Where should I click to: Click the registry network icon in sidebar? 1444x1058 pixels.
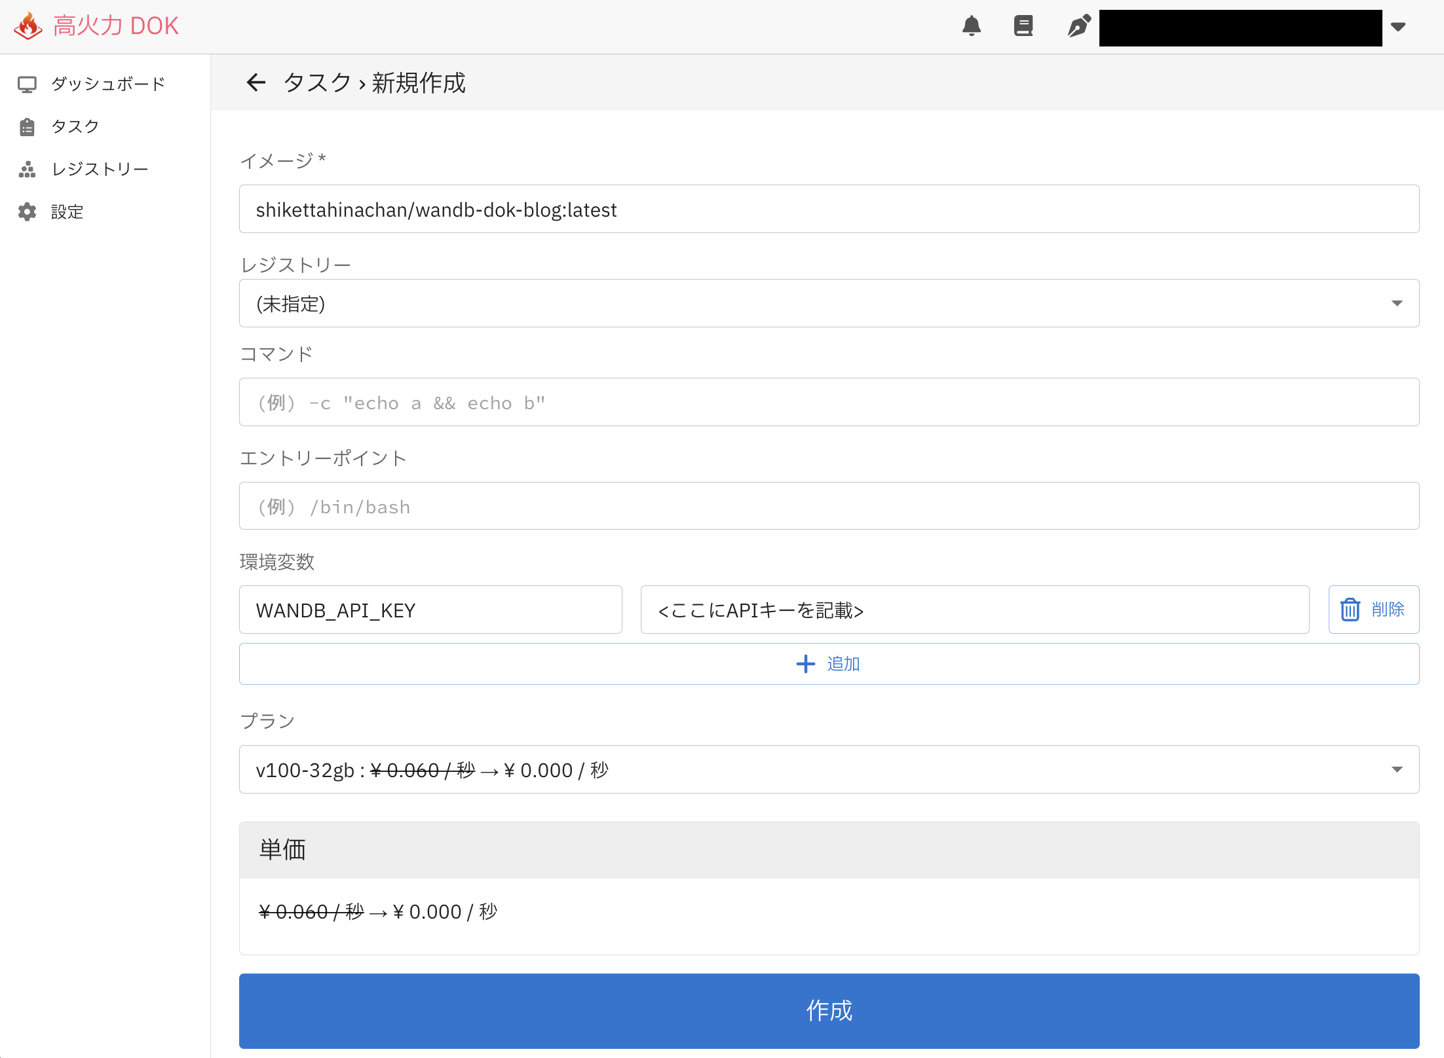click(27, 169)
